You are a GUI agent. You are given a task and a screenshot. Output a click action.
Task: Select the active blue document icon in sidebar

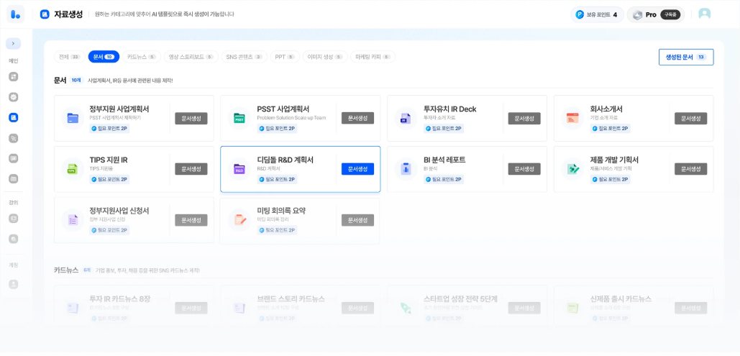(13, 117)
